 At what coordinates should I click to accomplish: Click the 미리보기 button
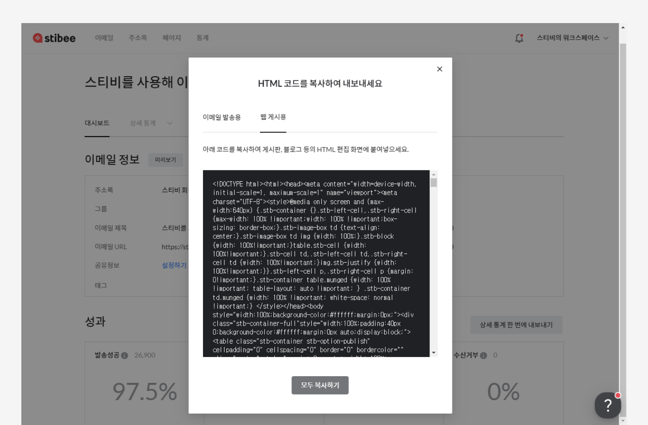[165, 160]
